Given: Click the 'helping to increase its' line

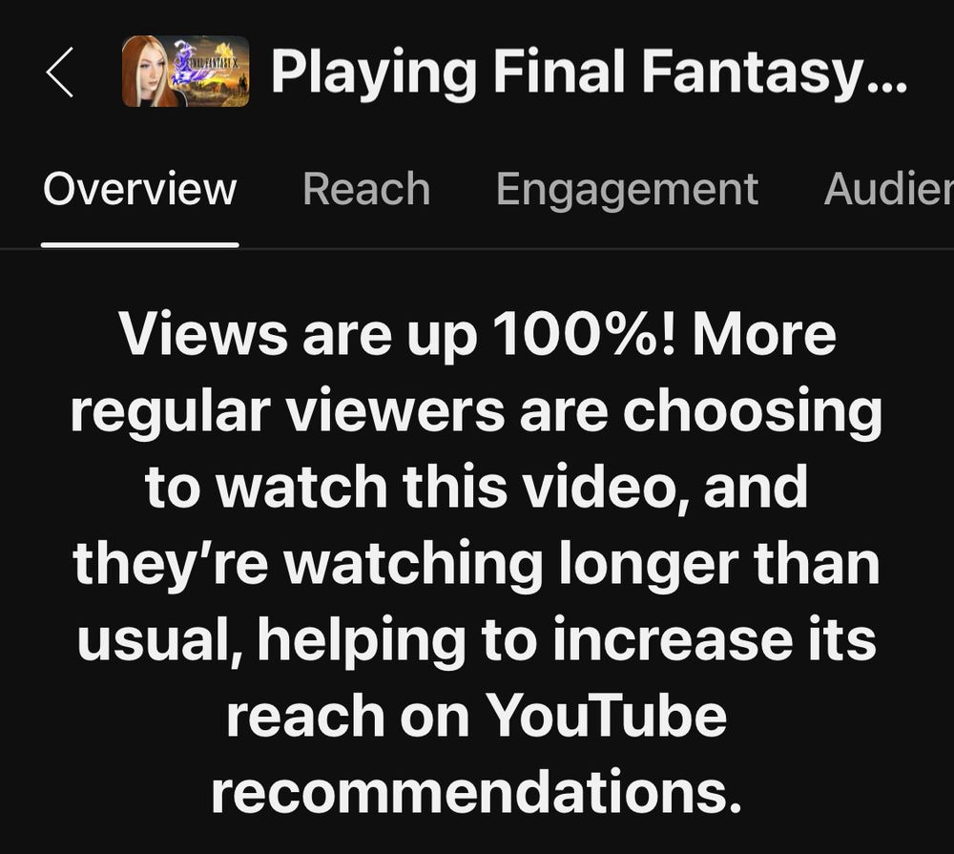Looking at the screenshot, I should pyautogui.click(x=567, y=640).
